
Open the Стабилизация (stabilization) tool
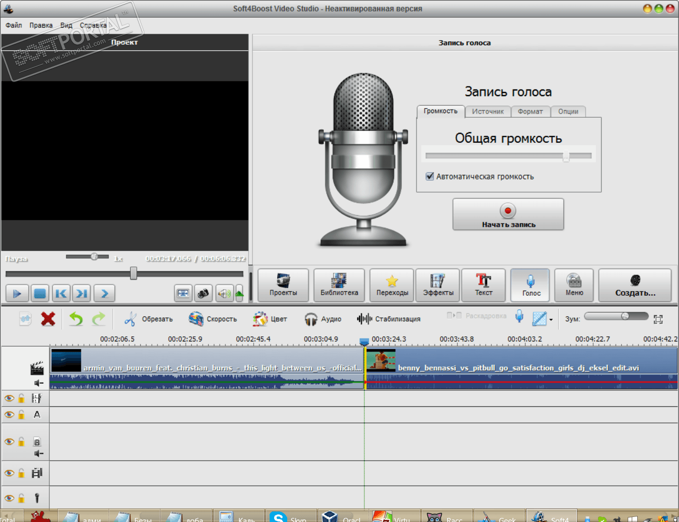coord(388,319)
